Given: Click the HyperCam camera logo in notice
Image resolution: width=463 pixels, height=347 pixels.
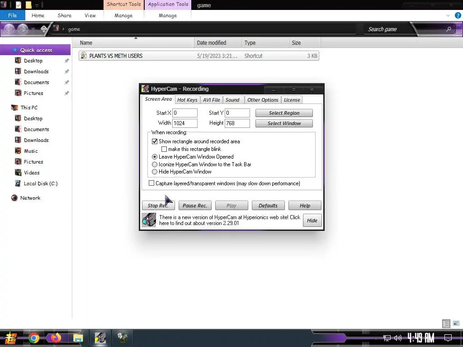Looking at the screenshot, I should click(149, 220).
